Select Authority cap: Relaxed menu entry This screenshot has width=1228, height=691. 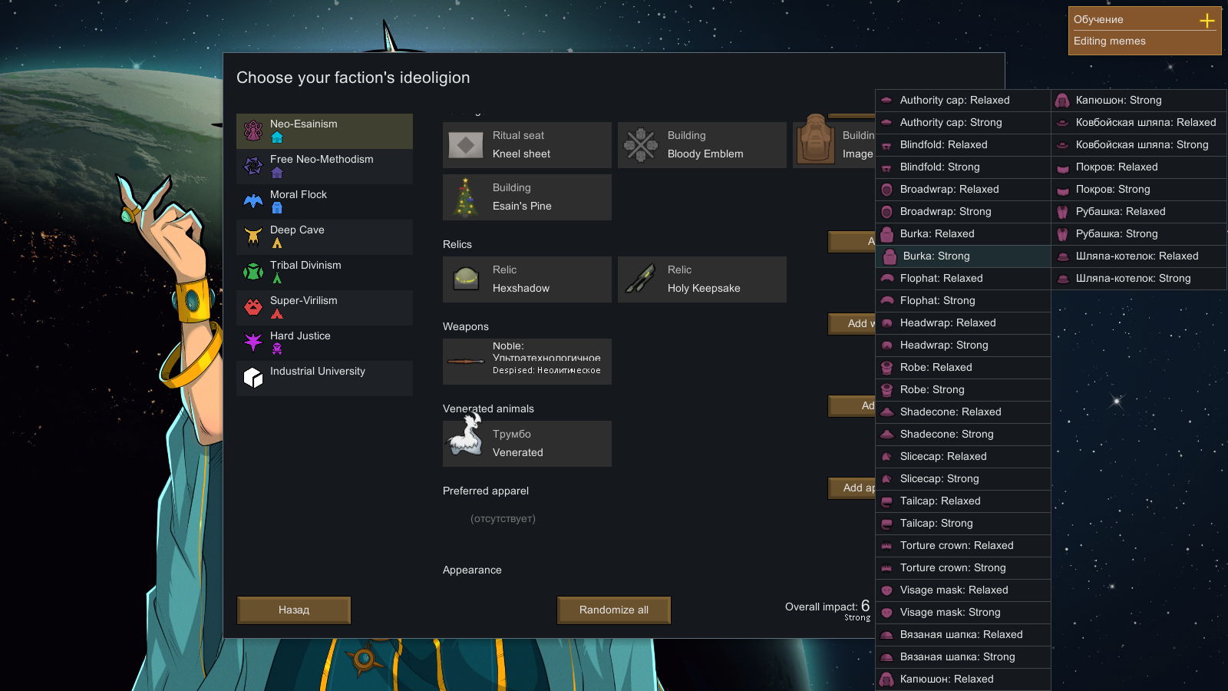963,101
